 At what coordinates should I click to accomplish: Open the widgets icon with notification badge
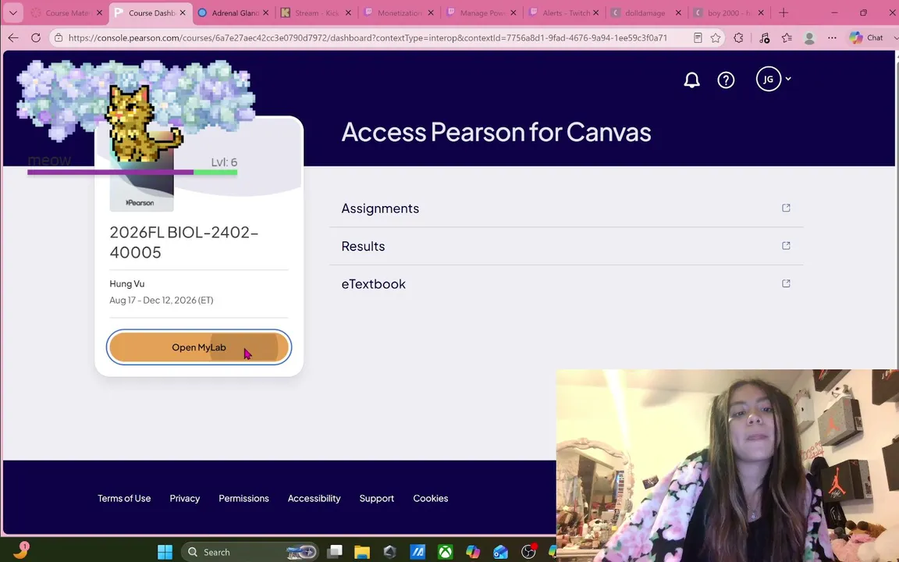(21, 550)
